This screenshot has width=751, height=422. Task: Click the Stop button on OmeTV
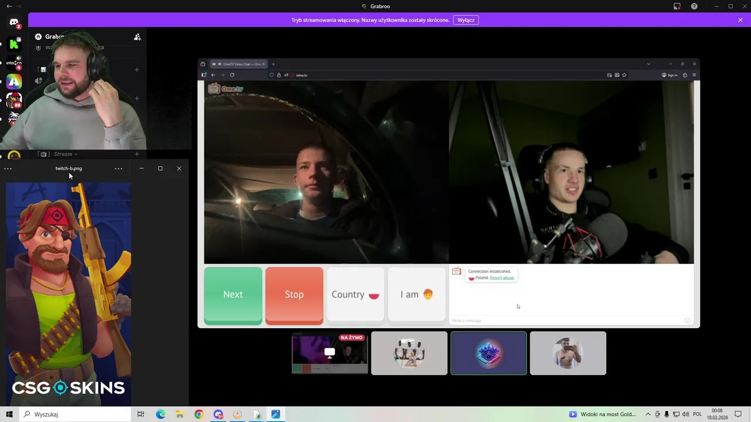coord(294,295)
